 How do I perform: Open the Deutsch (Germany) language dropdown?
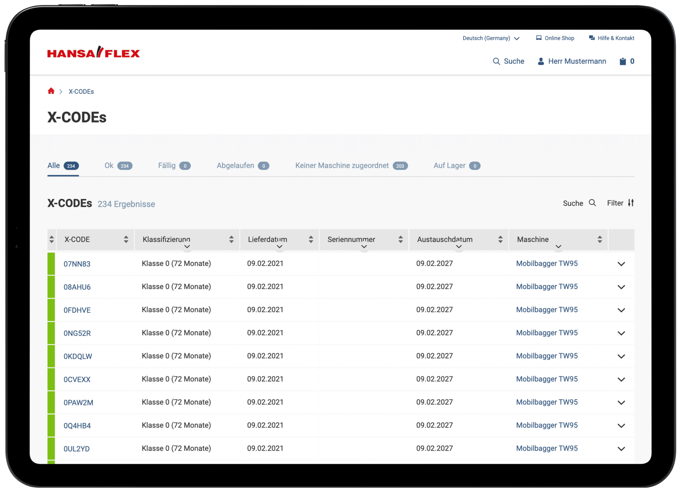pyautogui.click(x=491, y=38)
